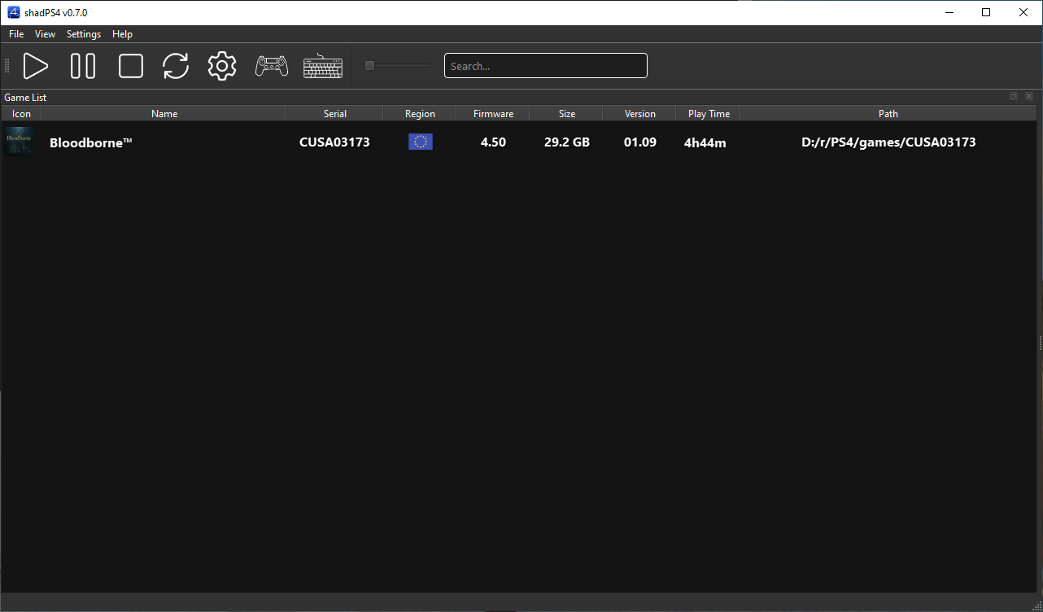The height and width of the screenshot is (612, 1043).
Task: Sort by the Size column header
Action: tap(566, 114)
